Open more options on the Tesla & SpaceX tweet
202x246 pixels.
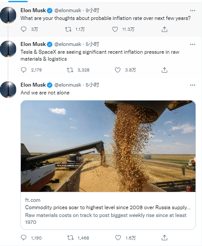pos(192,45)
